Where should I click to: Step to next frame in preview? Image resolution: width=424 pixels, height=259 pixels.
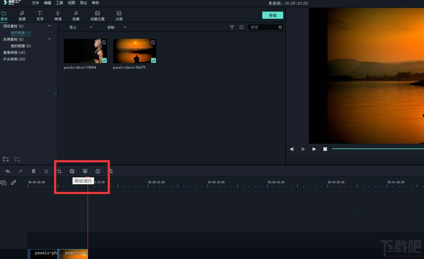click(x=303, y=149)
